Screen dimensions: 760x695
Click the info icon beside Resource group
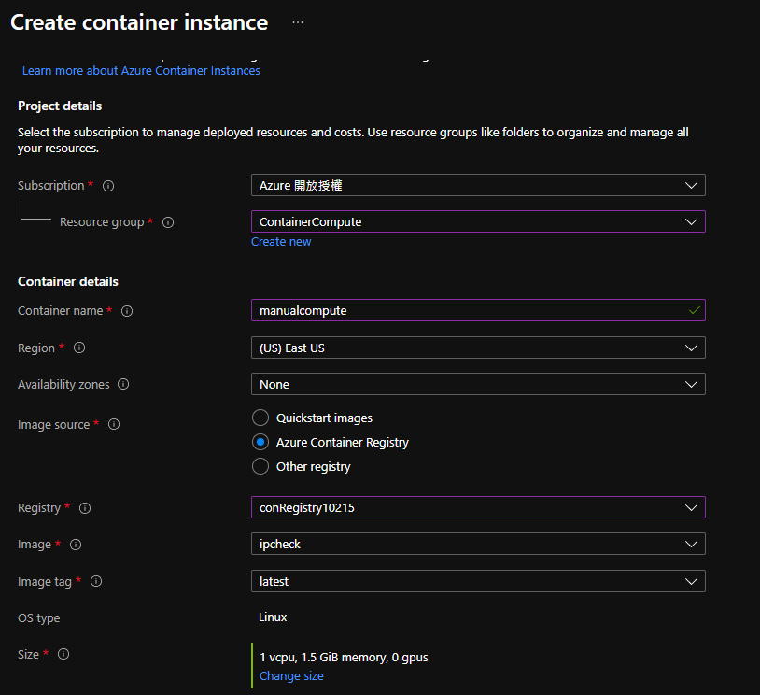tap(168, 222)
